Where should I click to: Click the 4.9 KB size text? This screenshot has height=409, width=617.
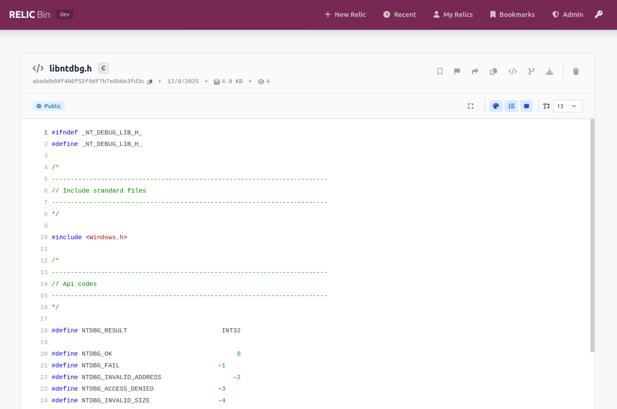point(232,82)
